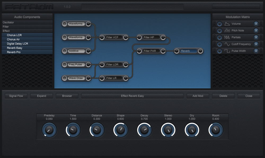The image size is (265, 158).
Task: Toggle the Pulse Width modulation enable circle
Action: [x=219, y=51]
